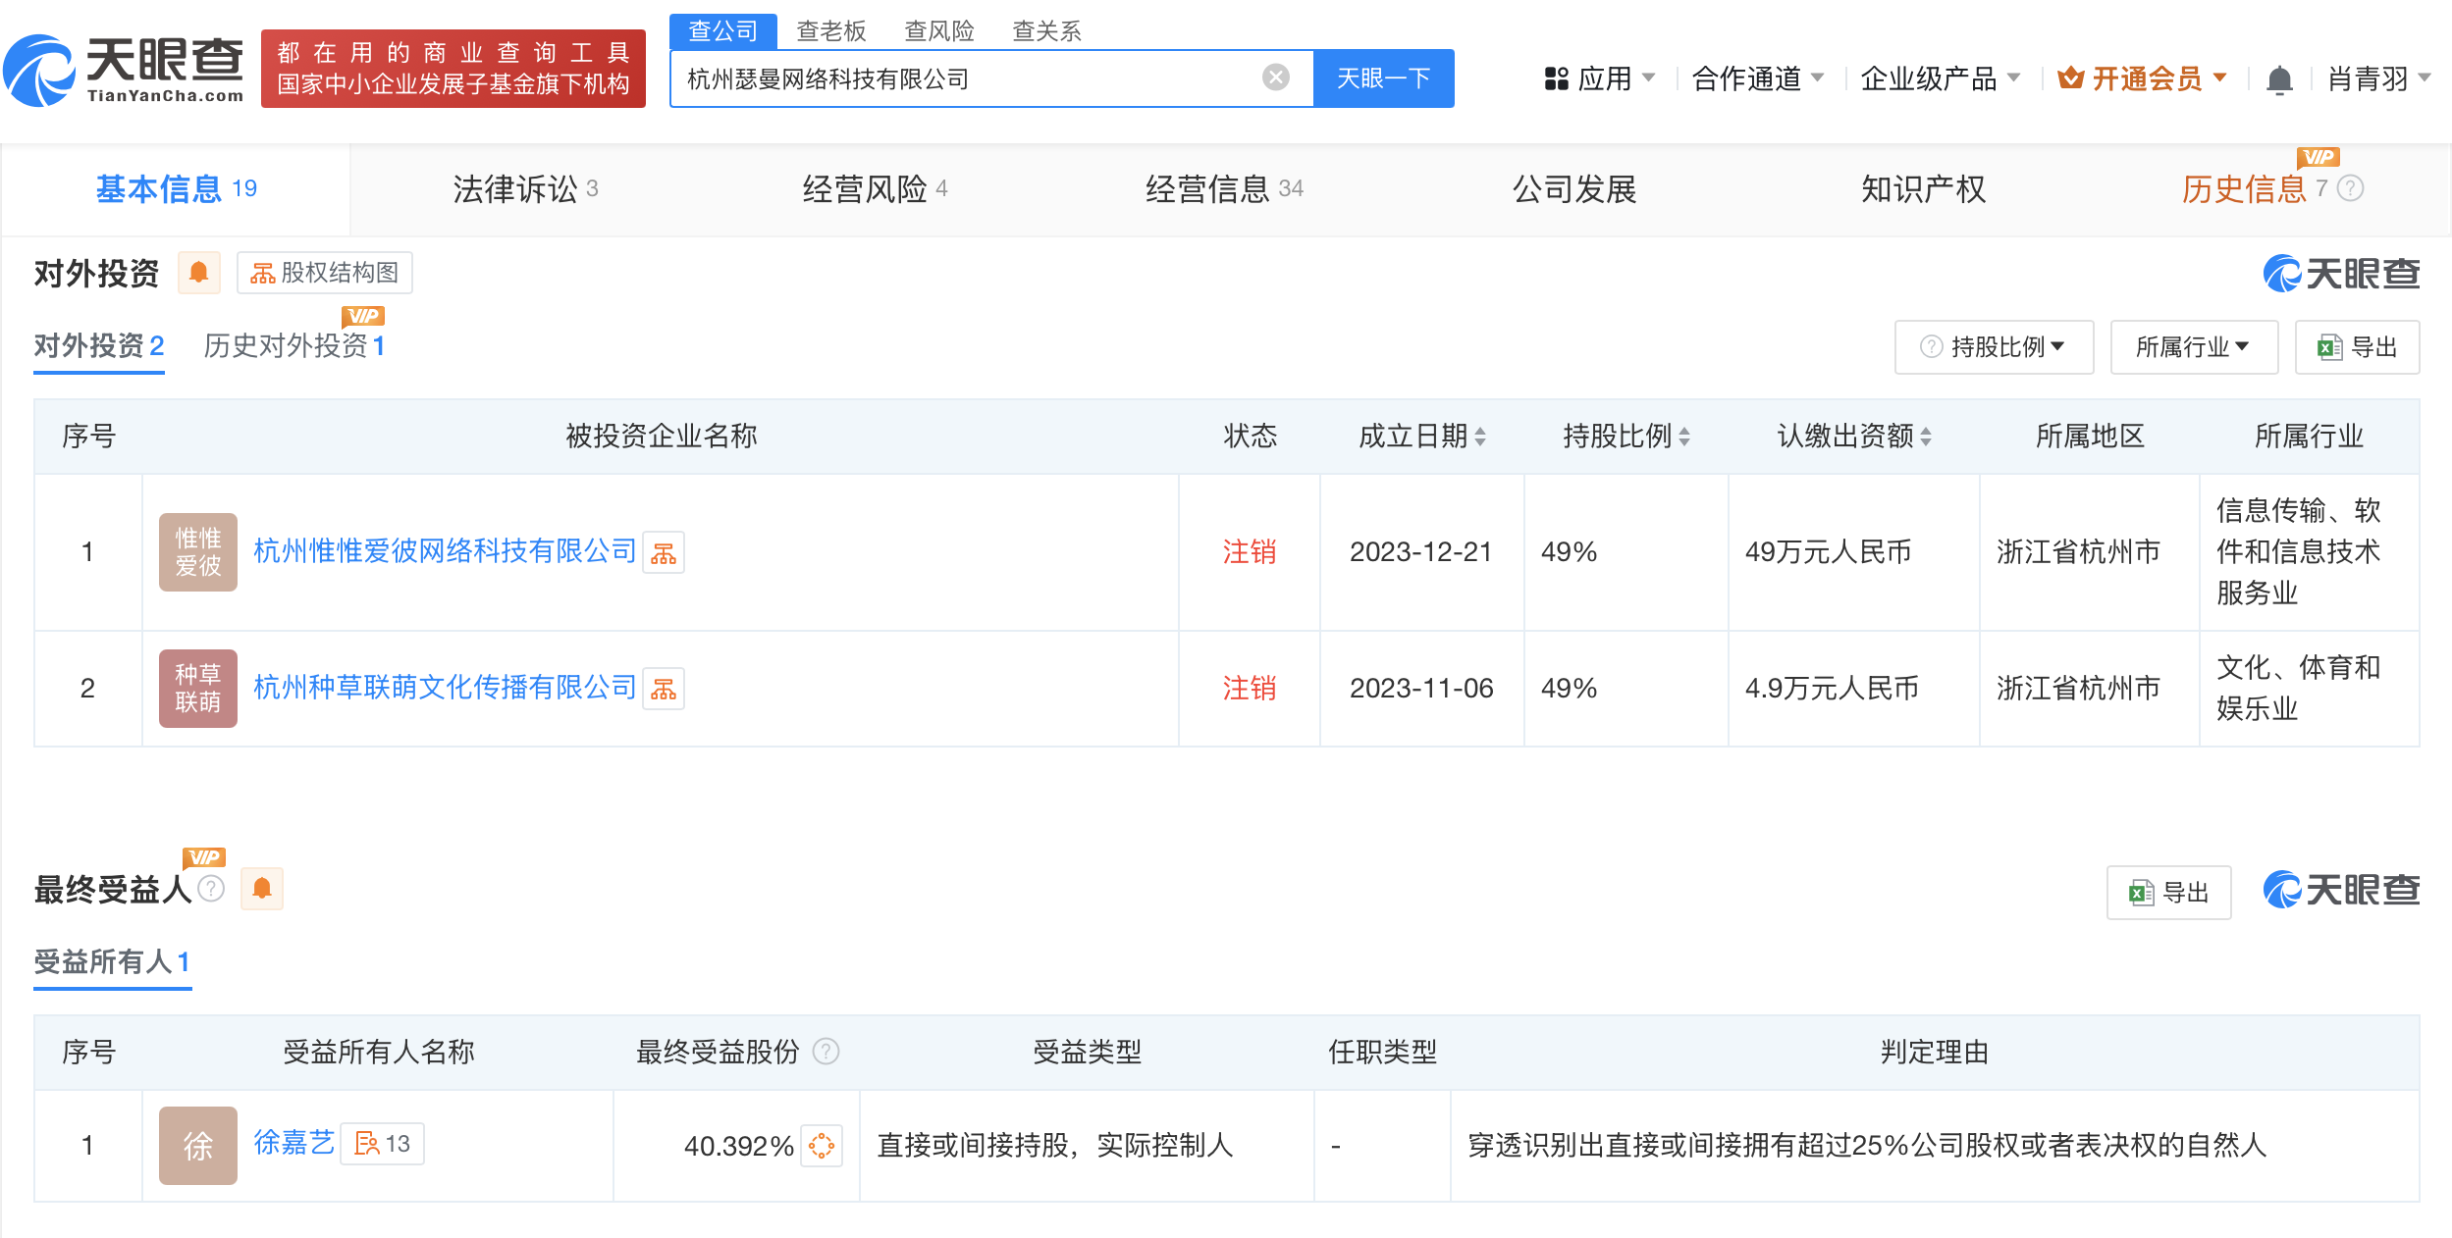Open the 肖青羽 user account dropdown

pos(2379,78)
